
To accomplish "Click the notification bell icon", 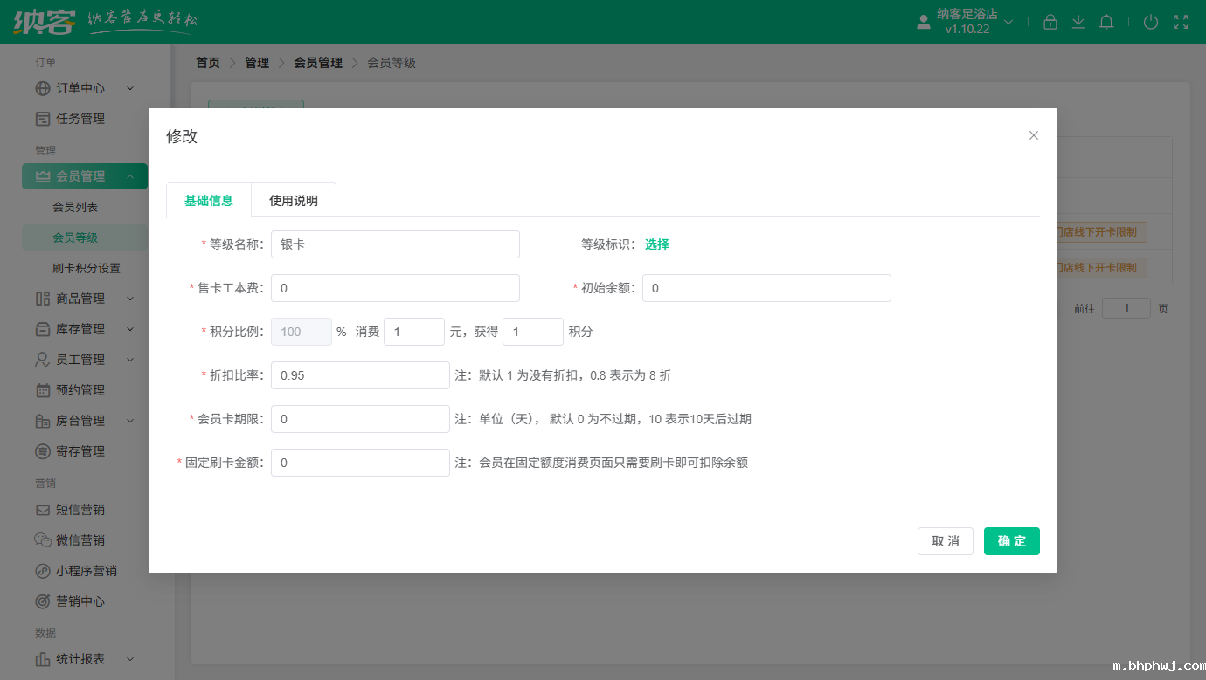I will [1106, 22].
